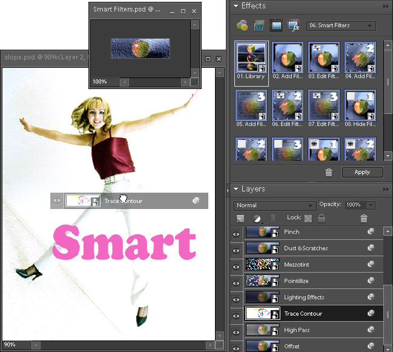Create an adjustment layer in Layers panel
The width and height of the screenshot is (393, 352).
257,219
